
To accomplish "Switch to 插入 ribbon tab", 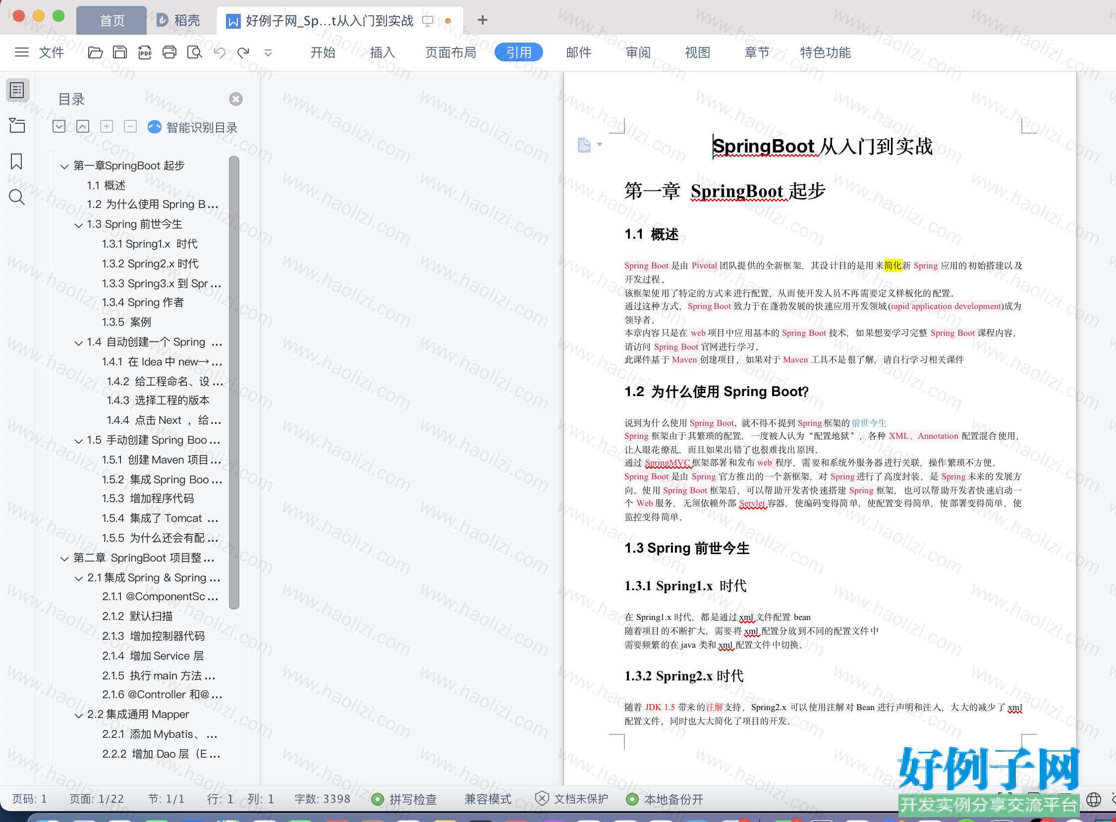I will (383, 52).
